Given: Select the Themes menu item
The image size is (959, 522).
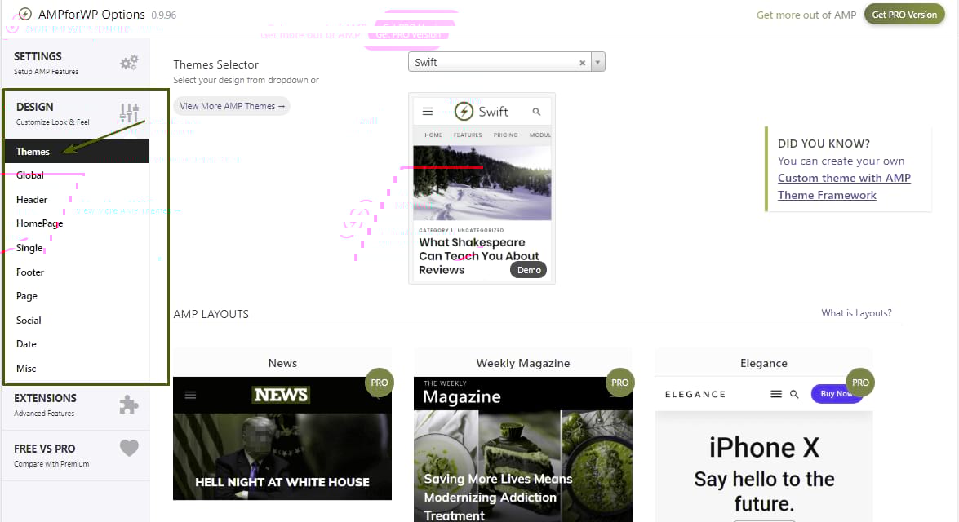Looking at the screenshot, I should coord(76,151).
